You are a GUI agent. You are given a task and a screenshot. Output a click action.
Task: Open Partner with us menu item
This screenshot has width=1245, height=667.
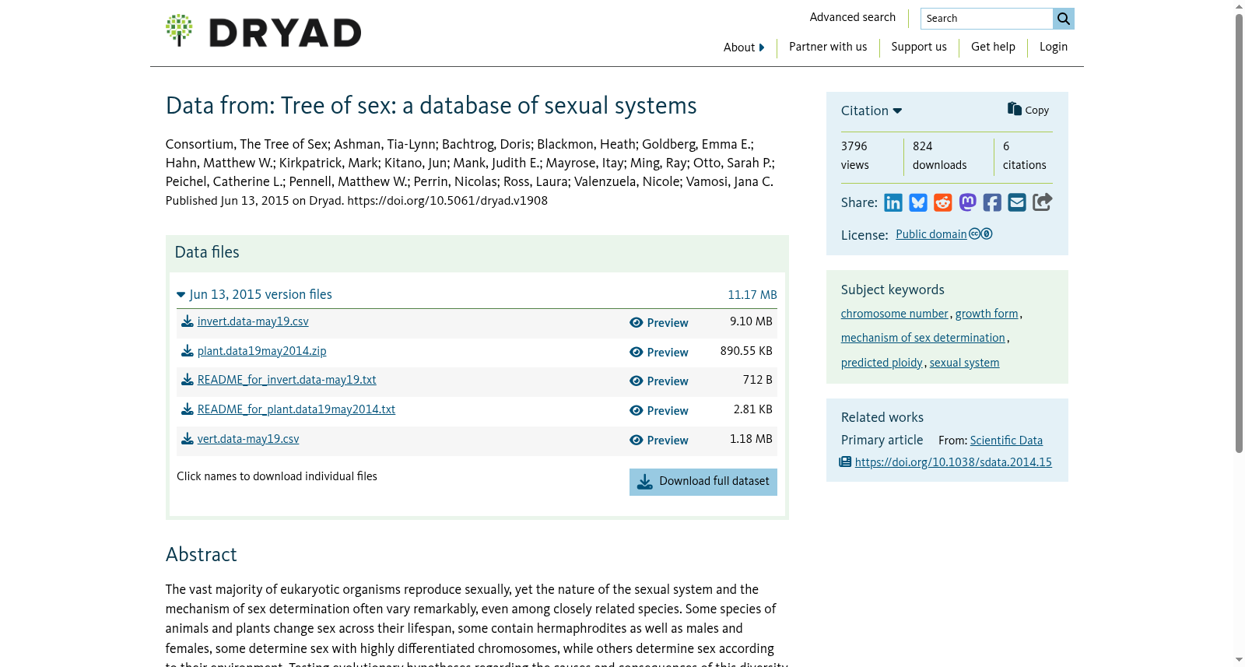828,47
